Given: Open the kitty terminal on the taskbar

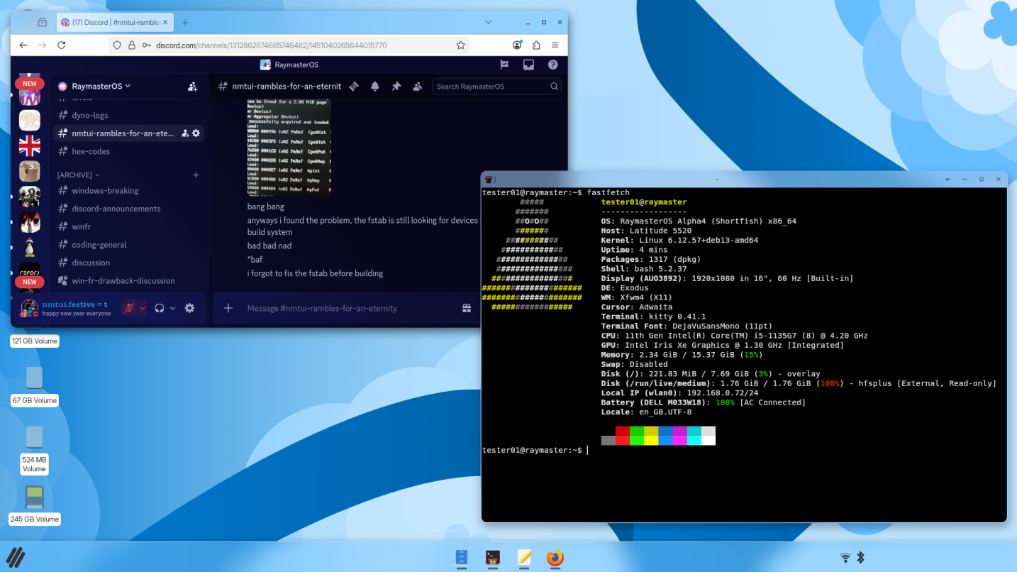Looking at the screenshot, I should pyautogui.click(x=493, y=559).
